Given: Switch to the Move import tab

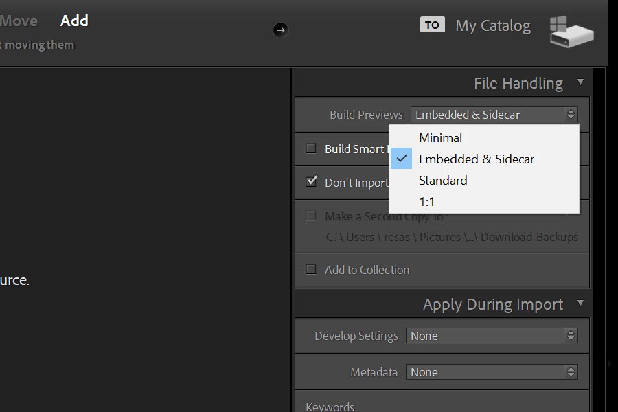Looking at the screenshot, I should click(19, 21).
